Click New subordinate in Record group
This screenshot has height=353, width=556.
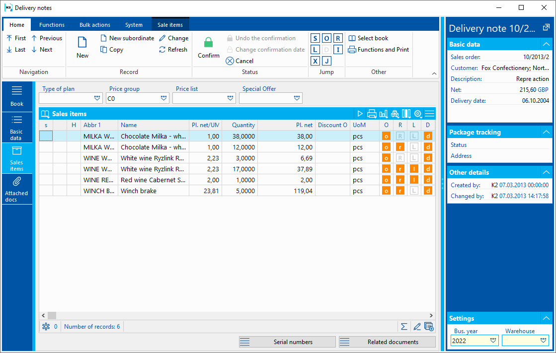[x=127, y=38]
